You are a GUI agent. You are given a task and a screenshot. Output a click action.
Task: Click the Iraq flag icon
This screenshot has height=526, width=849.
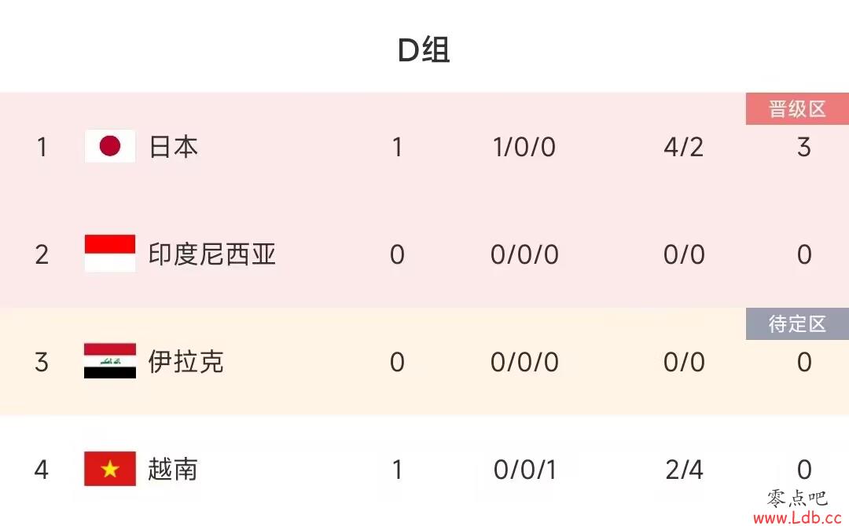[x=110, y=360]
